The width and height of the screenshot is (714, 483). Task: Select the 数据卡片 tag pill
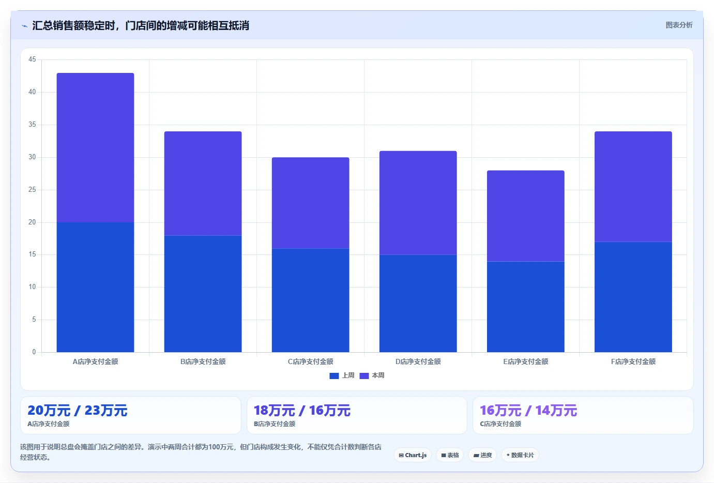[520, 455]
